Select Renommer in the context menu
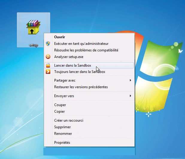 63,134
